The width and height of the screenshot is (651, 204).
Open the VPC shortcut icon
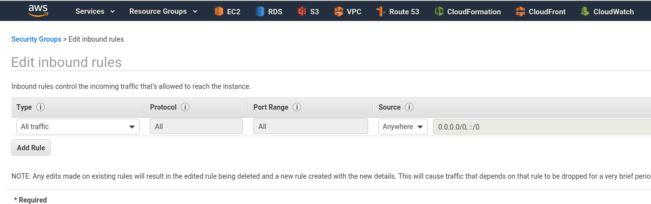point(338,11)
